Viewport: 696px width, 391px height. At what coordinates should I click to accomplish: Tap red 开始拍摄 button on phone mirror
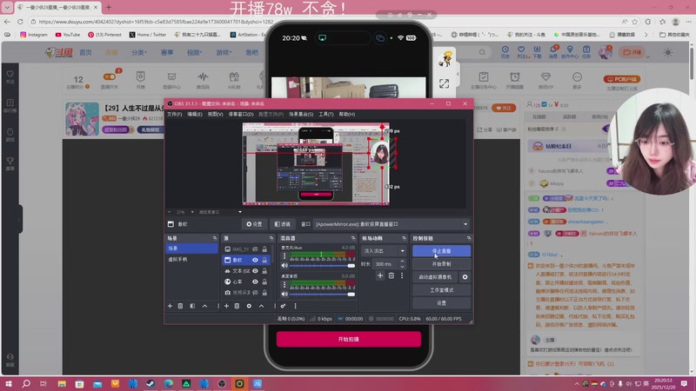point(349,339)
